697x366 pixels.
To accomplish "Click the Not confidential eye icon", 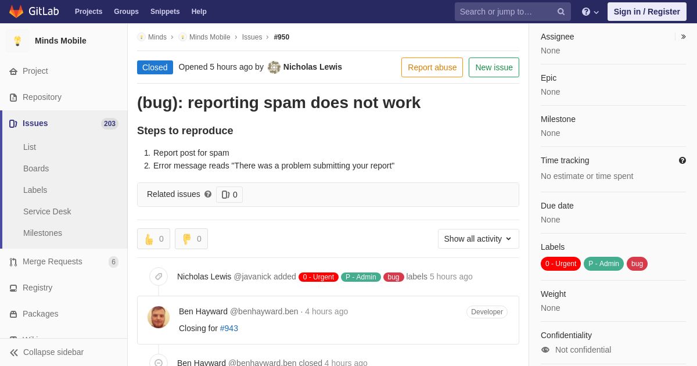I will tap(545, 350).
